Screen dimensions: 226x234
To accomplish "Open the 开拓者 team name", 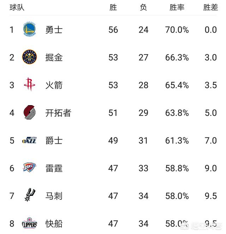I will click(58, 113).
